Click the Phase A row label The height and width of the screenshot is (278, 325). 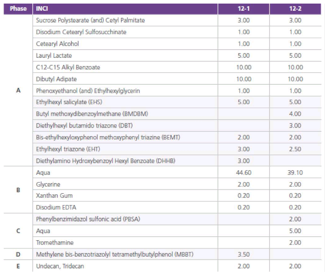point(18,90)
